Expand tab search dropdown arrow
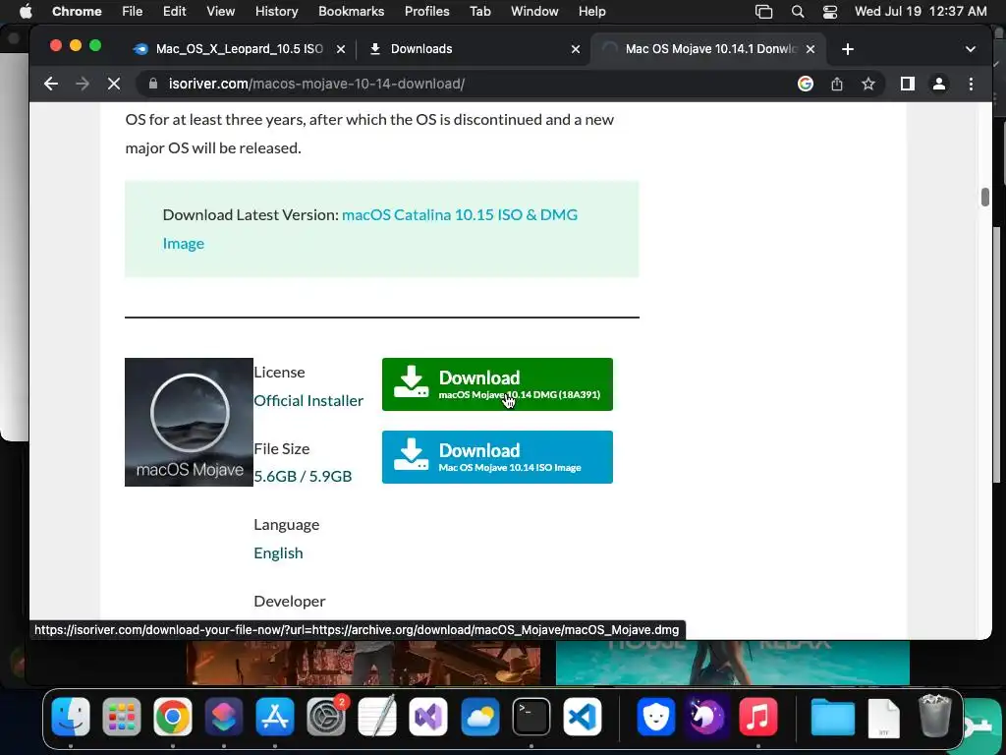This screenshot has height=755, width=1006. click(x=970, y=49)
